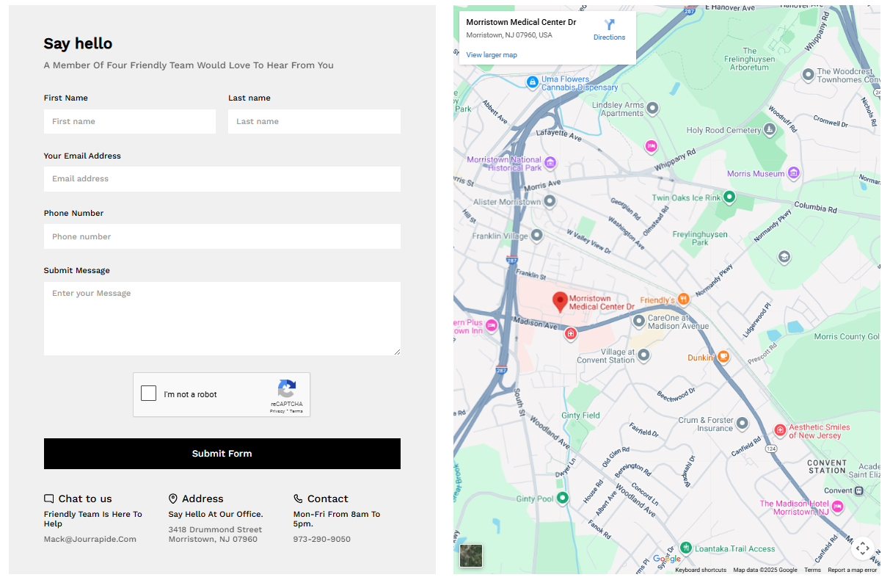The width and height of the screenshot is (890, 580).
Task: Open the View larger map link
Action: pyautogui.click(x=492, y=55)
